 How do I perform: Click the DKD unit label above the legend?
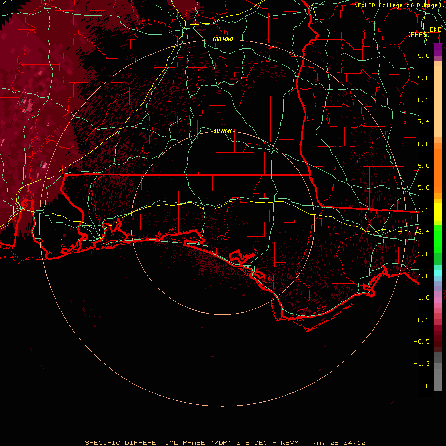(x=435, y=30)
